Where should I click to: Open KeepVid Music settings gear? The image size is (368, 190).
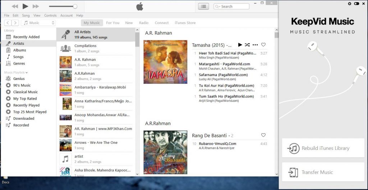tap(350, 4)
